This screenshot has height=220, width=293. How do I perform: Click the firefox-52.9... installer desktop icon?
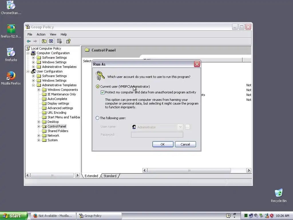point(11,29)
